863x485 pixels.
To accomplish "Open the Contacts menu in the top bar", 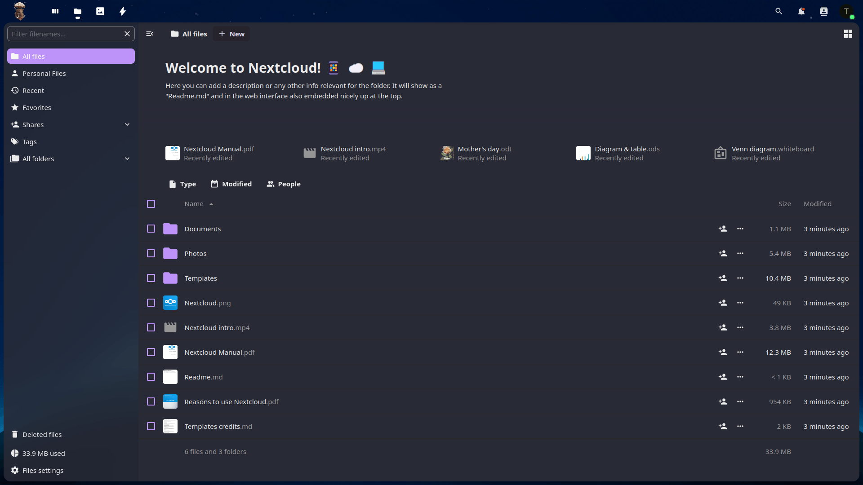I will tap(824, 11).
